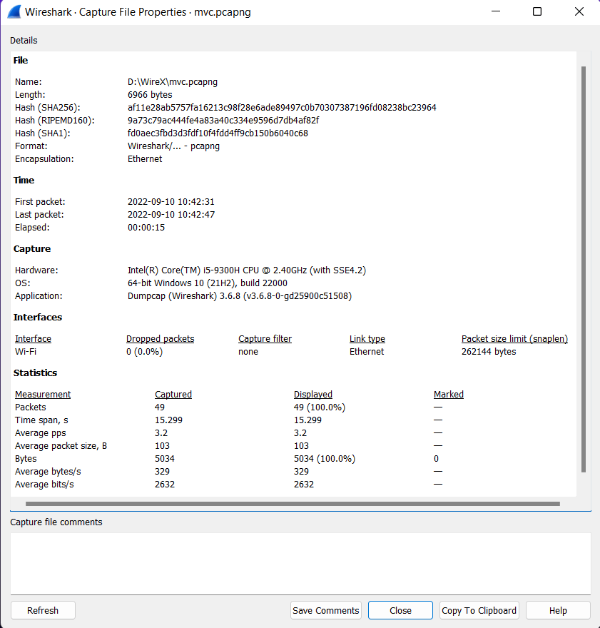Click the Capture filter column header
Viewport: 600px width, 628px height.
[265, 338]
